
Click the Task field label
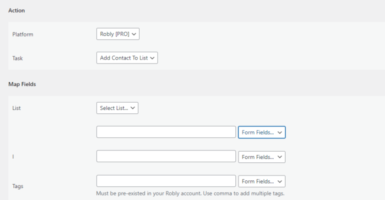click(17, 58)
